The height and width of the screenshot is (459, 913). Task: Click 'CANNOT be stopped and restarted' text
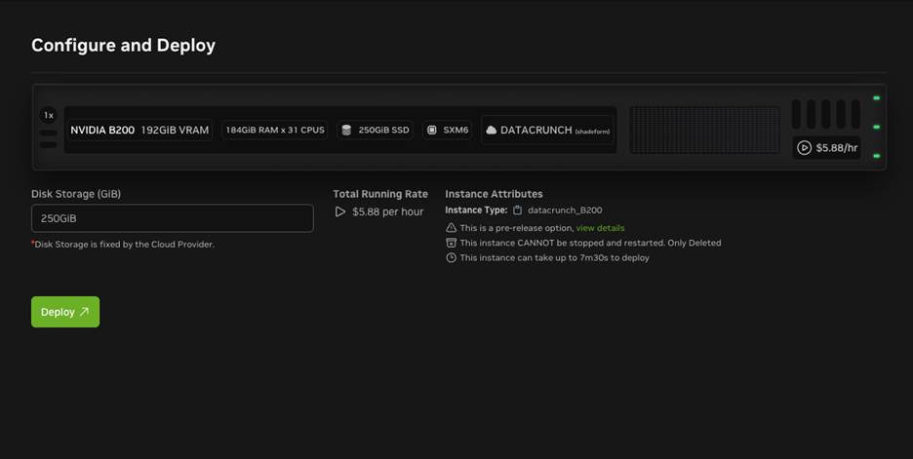pos(590,243)
